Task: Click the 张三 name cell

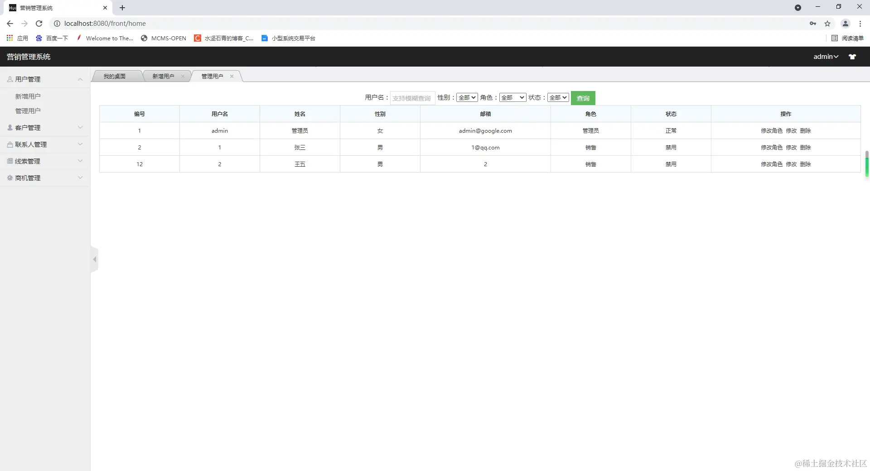Action: 300,147
